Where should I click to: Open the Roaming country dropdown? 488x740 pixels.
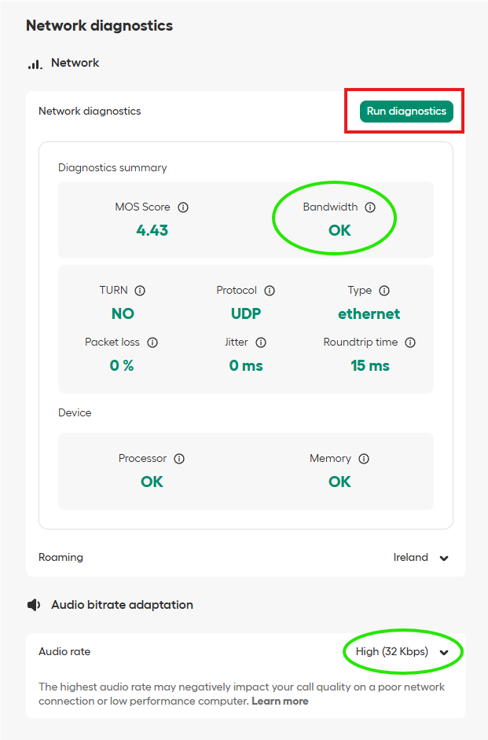pyautogui.click(x=420, y=558)
